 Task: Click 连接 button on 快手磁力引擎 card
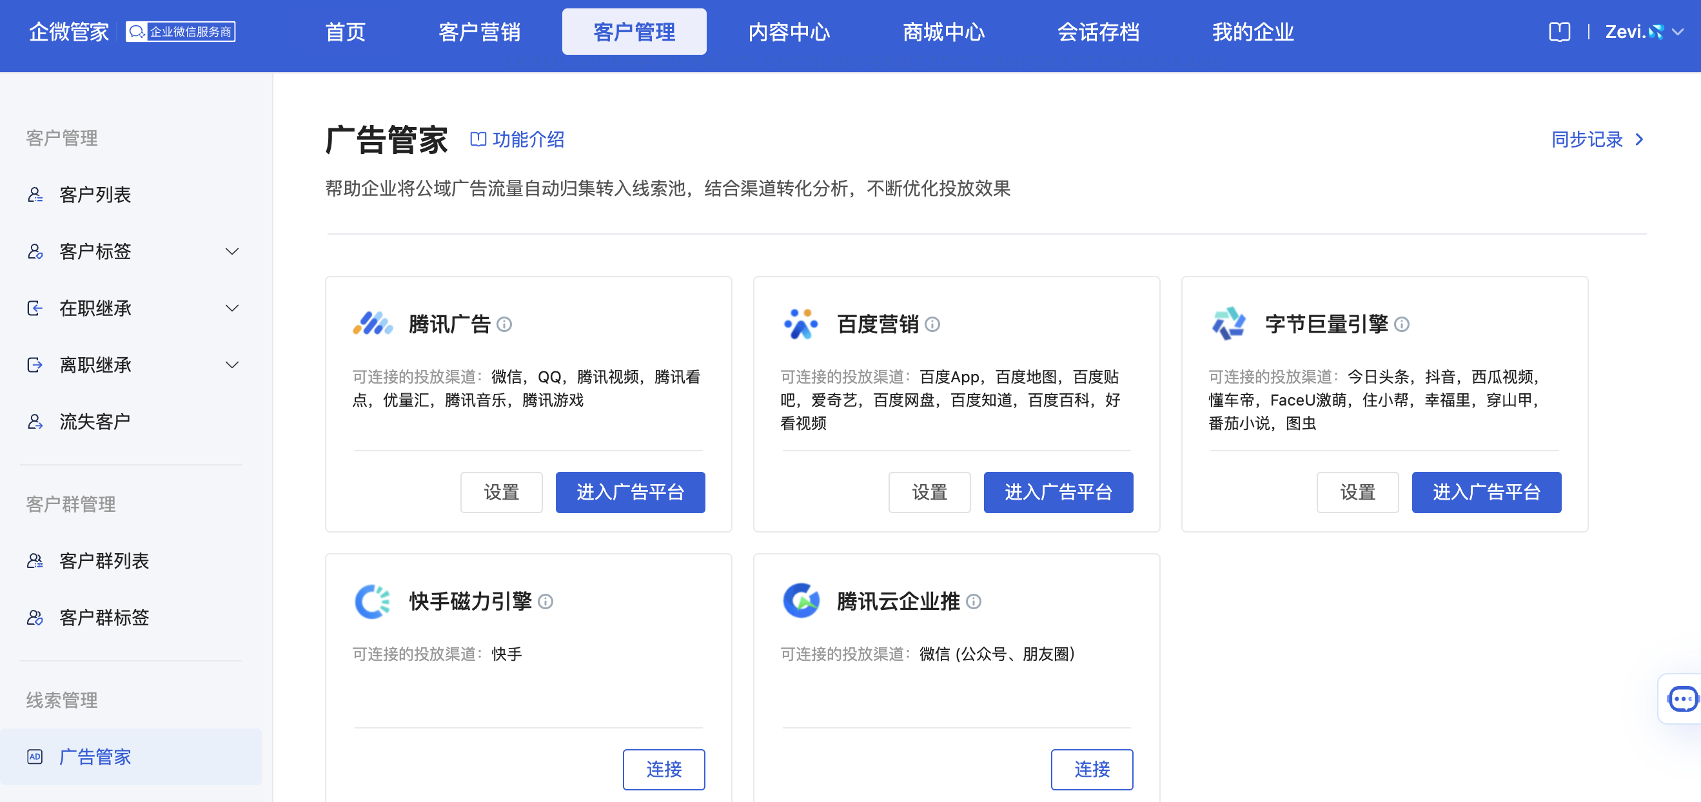(x=664, y=770)
